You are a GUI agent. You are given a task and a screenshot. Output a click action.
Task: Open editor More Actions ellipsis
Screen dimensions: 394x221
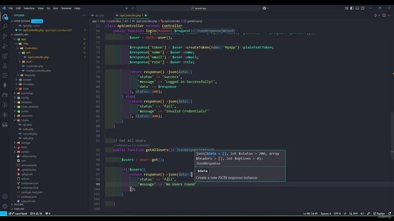pos(389,15)
